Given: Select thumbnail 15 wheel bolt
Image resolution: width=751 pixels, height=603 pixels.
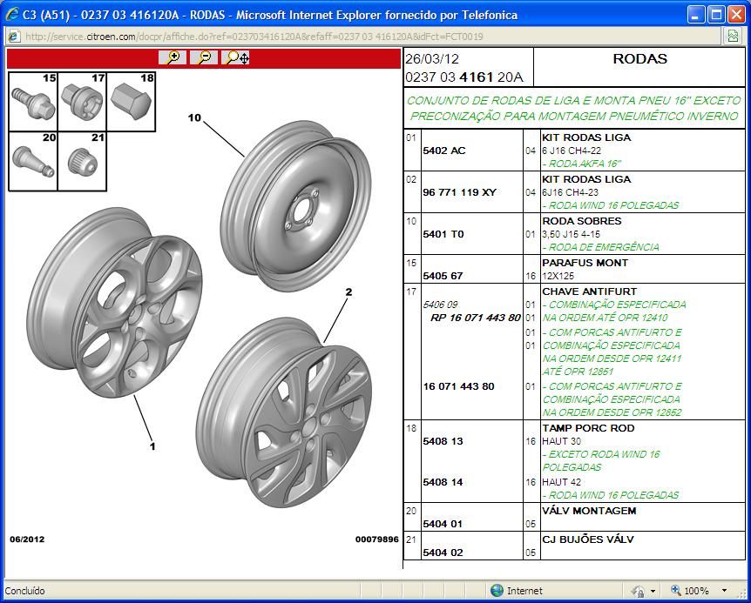Looking at the screenshot, I should [x=33, y=102].
